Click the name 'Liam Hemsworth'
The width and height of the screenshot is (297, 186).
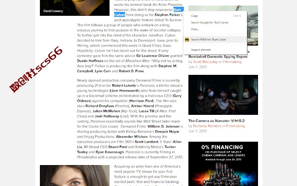(124, 91)
